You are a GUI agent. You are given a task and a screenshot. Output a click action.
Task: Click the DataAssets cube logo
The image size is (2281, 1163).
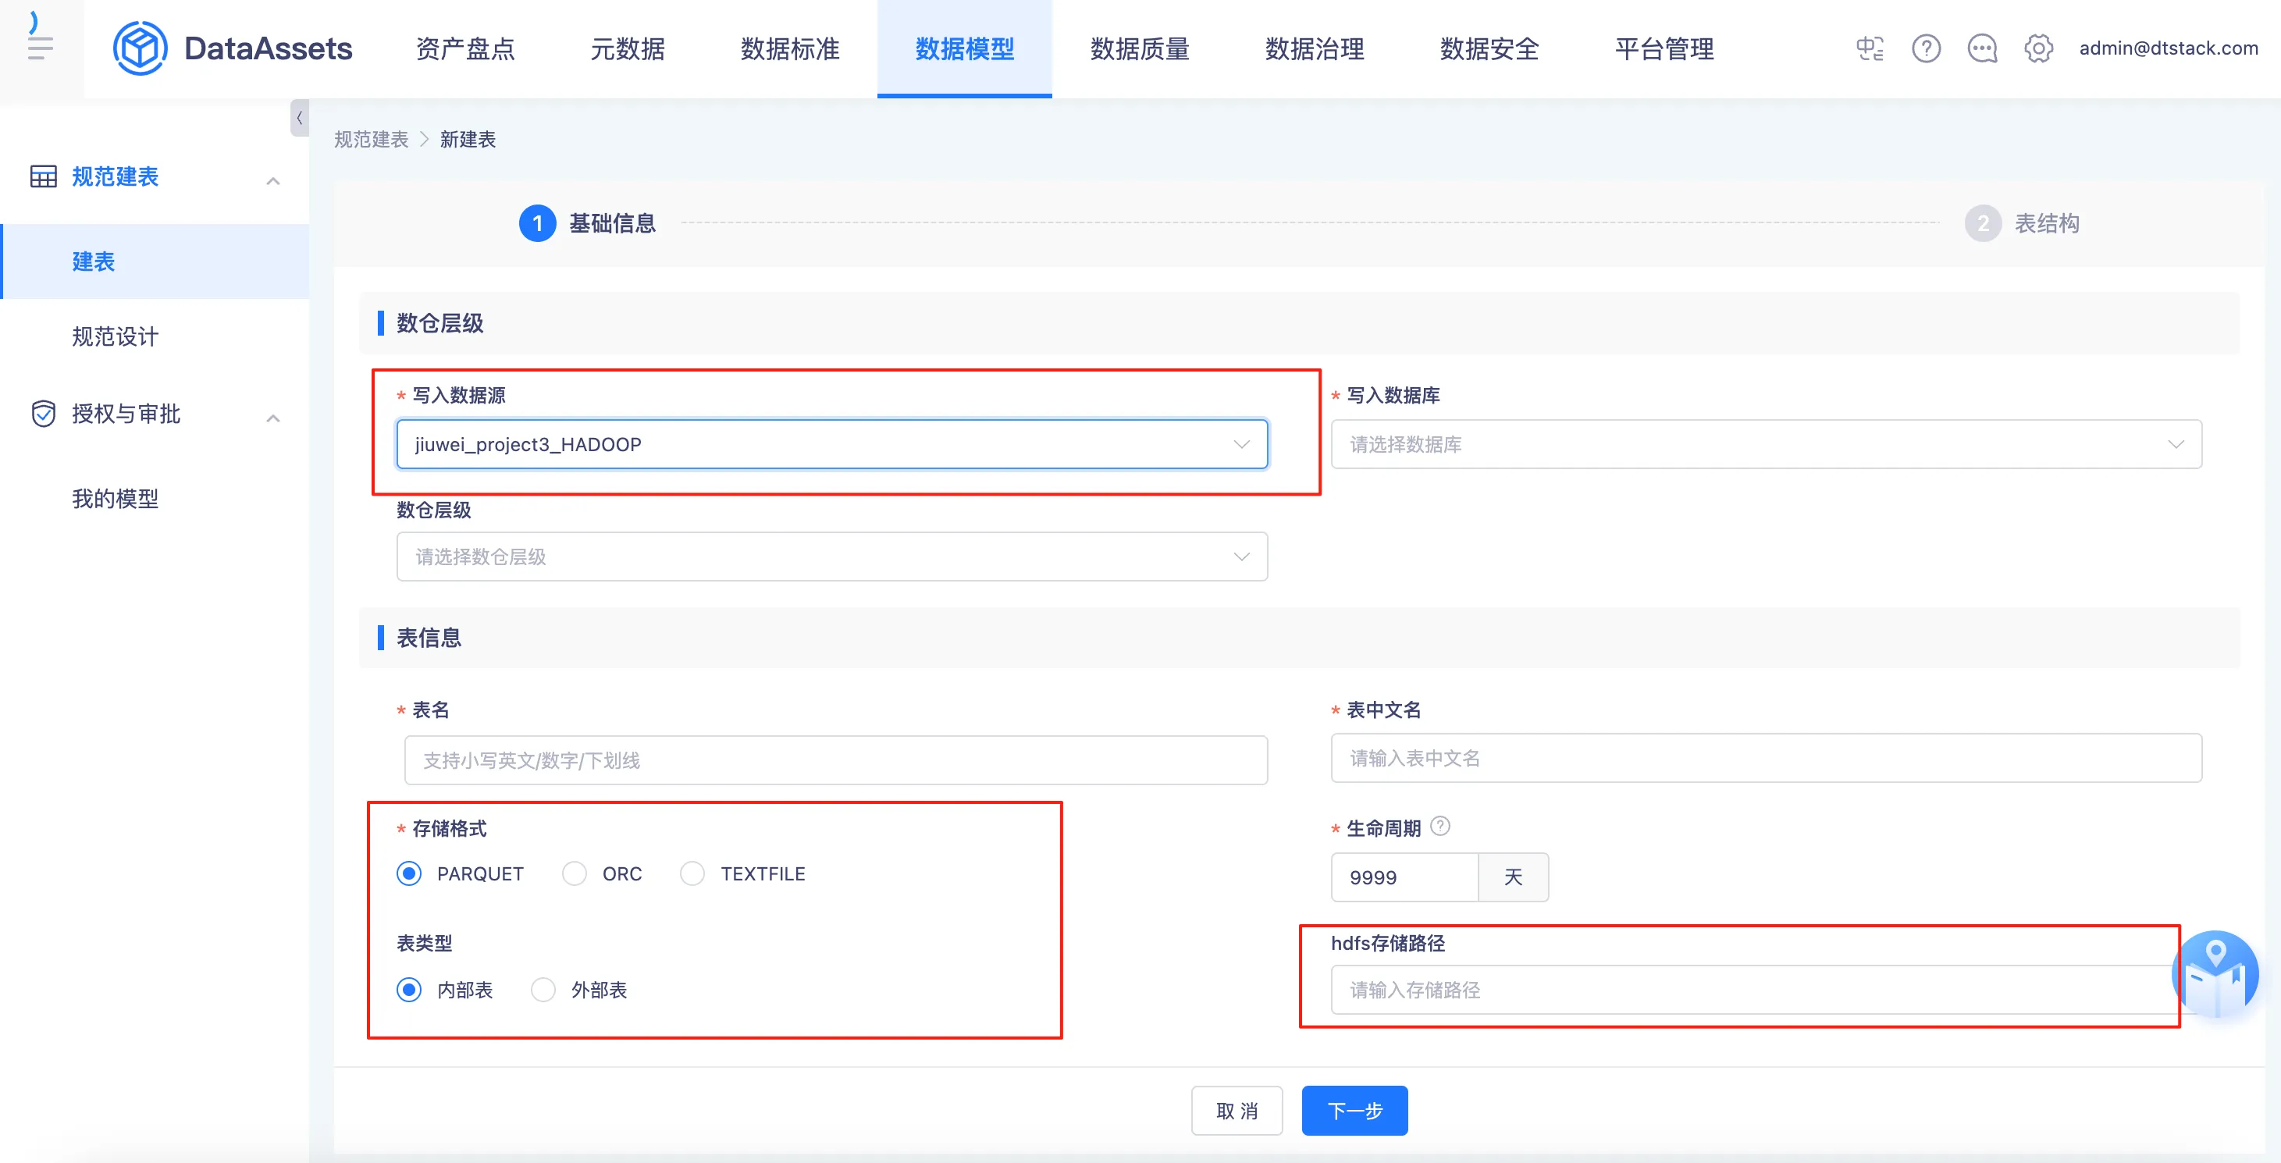pos(140,48)
